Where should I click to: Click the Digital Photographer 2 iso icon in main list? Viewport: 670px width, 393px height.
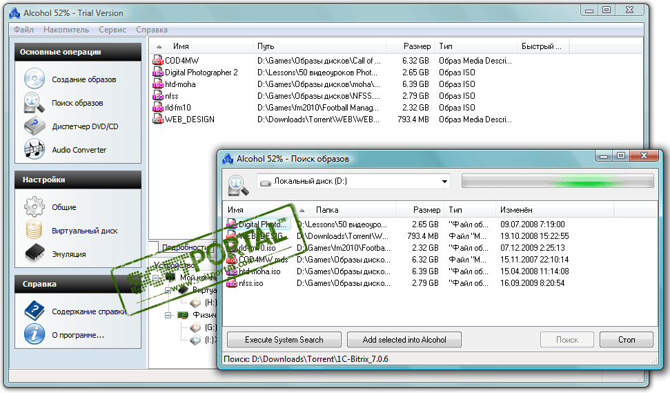pyautogui.click(x=158, y=73)
